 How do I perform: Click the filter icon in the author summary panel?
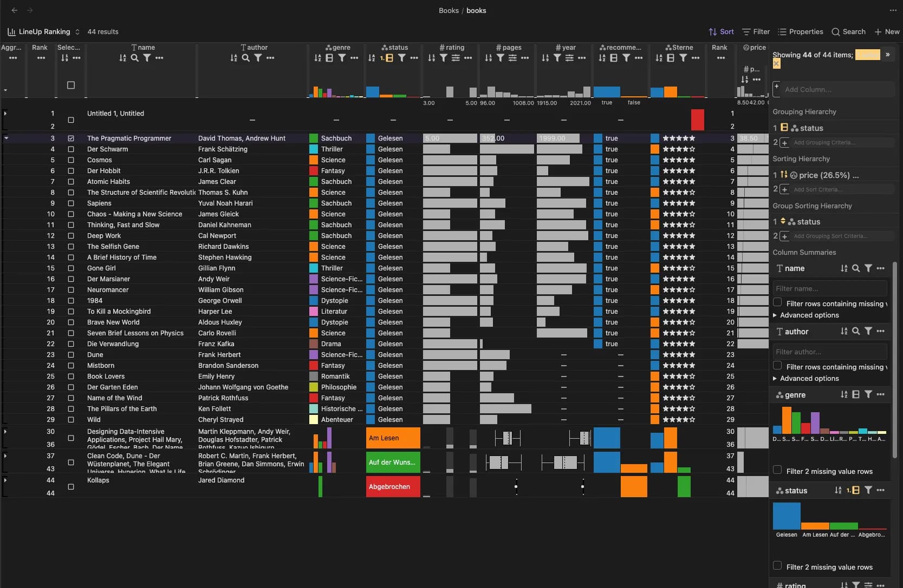tap(868, 331)
